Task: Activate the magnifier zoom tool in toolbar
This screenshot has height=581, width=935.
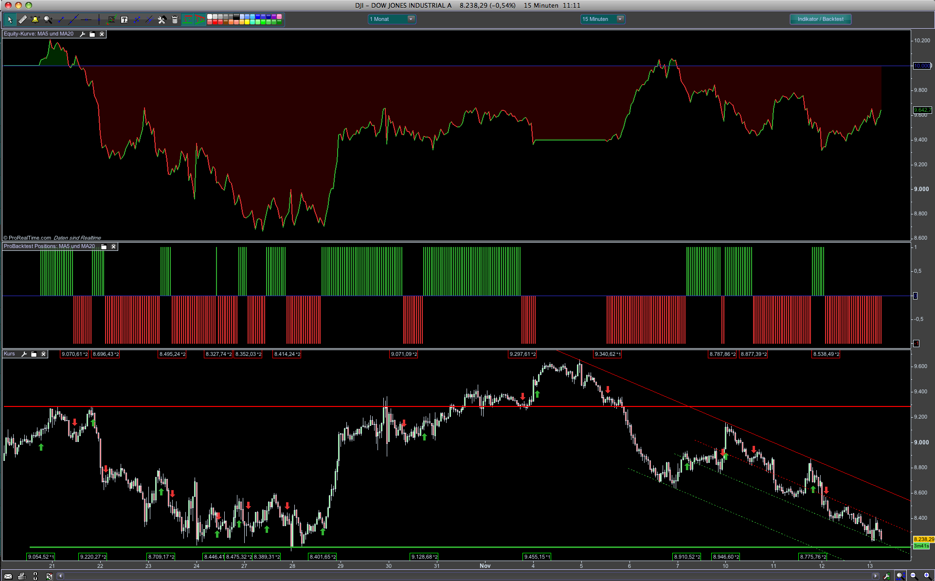Action: 48,19
